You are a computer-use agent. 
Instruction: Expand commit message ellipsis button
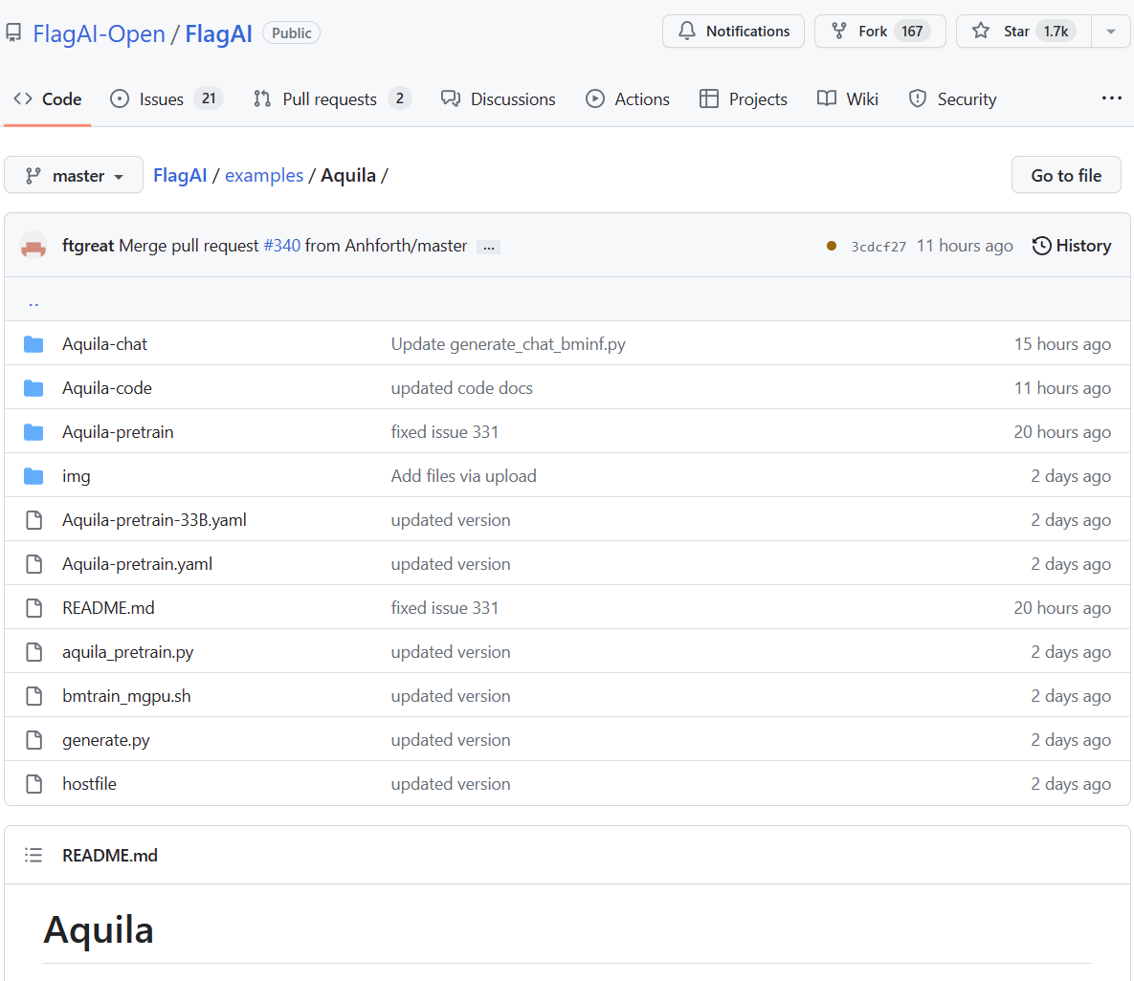click(489, 247)
